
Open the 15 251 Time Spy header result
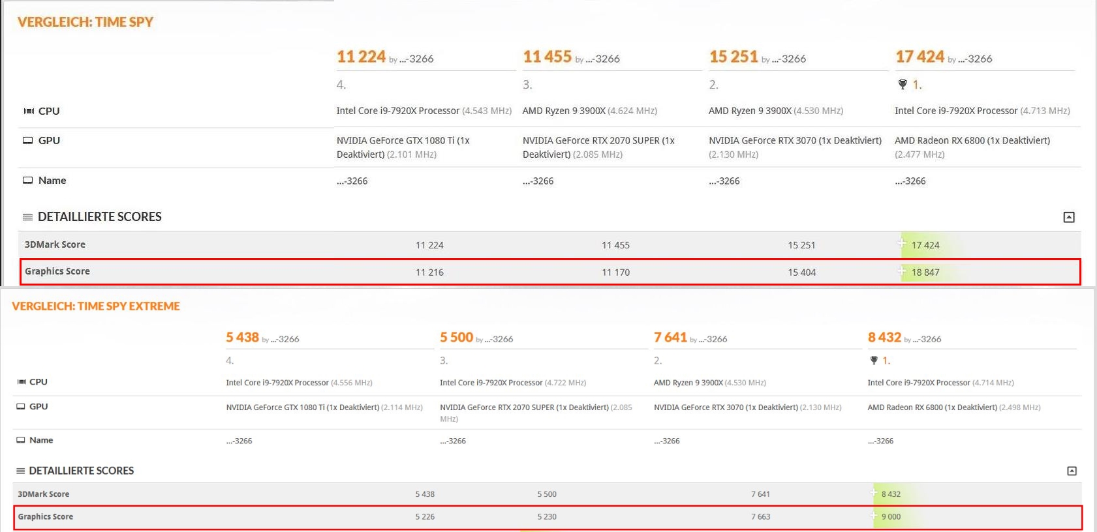[734, 57]
